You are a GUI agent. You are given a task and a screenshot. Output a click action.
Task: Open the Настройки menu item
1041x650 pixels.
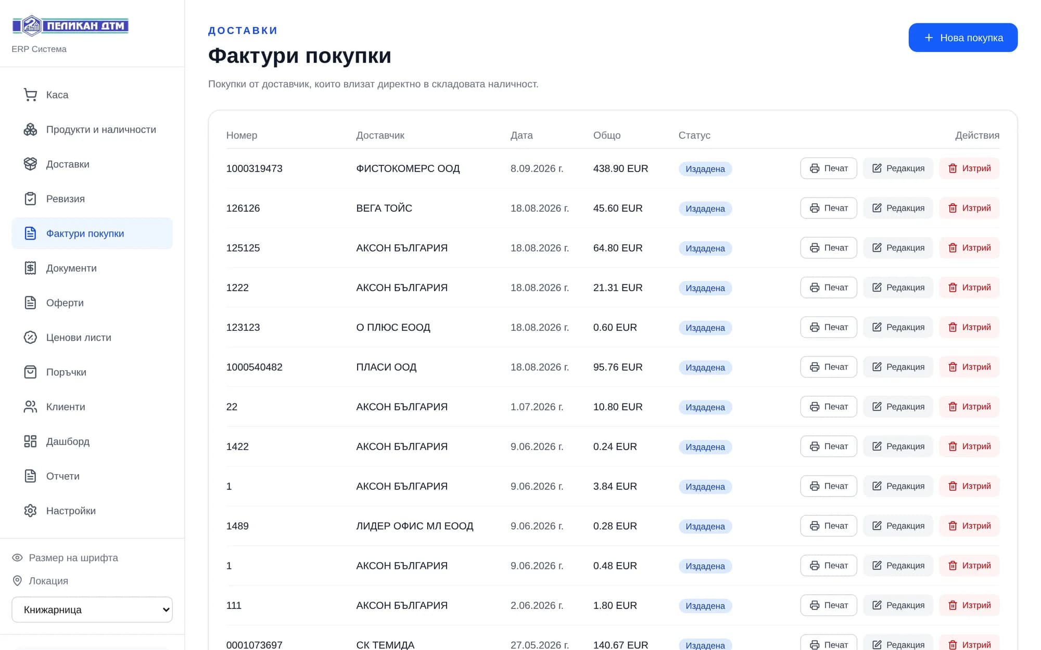pyautogui.click(x=92, y=511)
